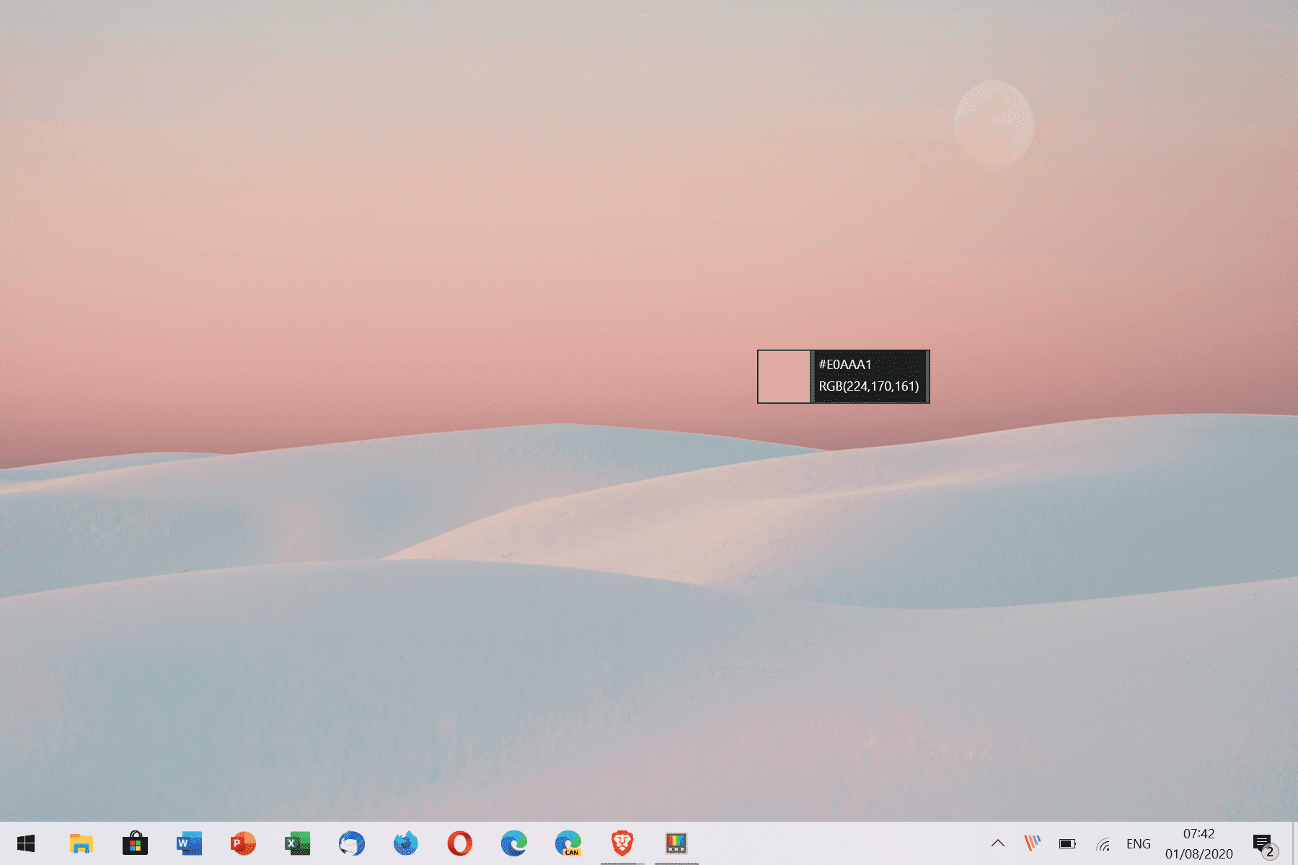Click the #E0AAA1 hex value
Screen dimensions: 1298x865
(x=845, y=365)
